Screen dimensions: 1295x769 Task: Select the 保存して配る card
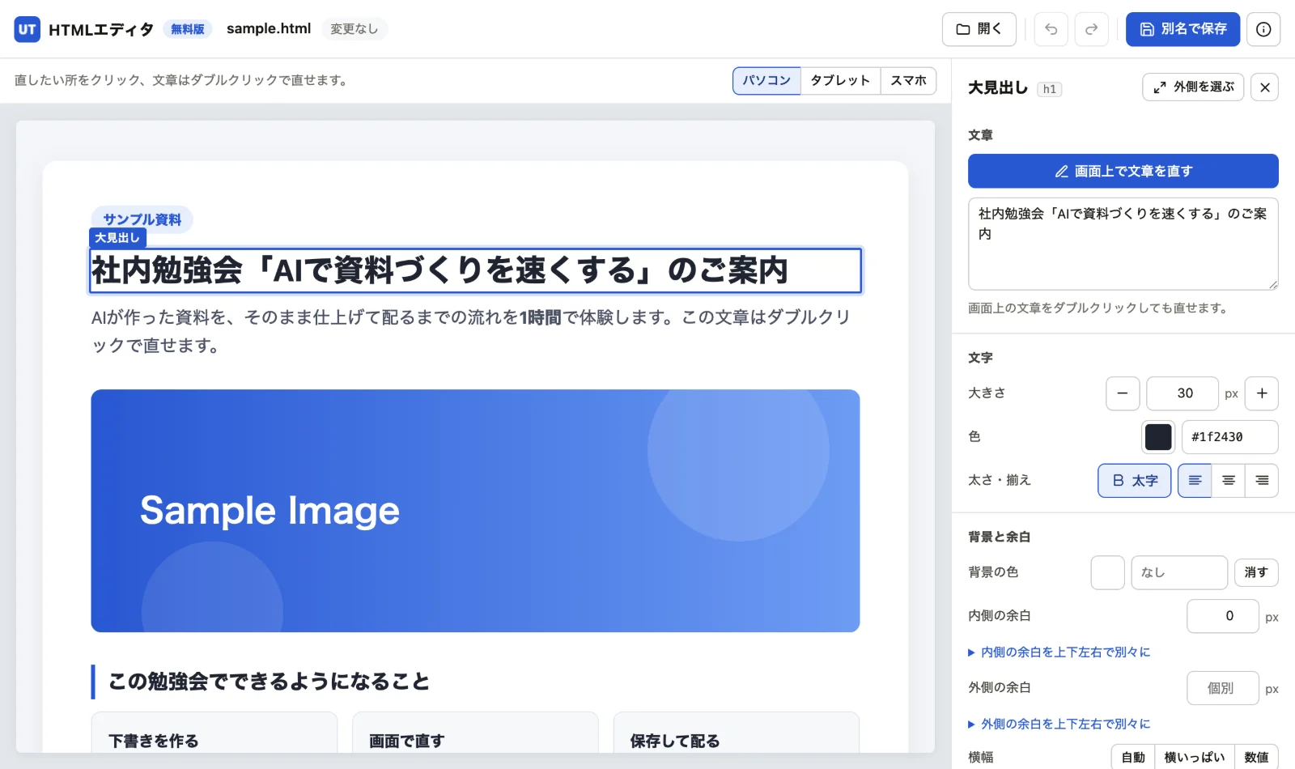point(737,733)
